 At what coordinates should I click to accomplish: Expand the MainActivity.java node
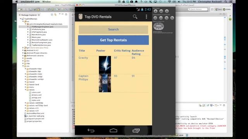(28, 34)
